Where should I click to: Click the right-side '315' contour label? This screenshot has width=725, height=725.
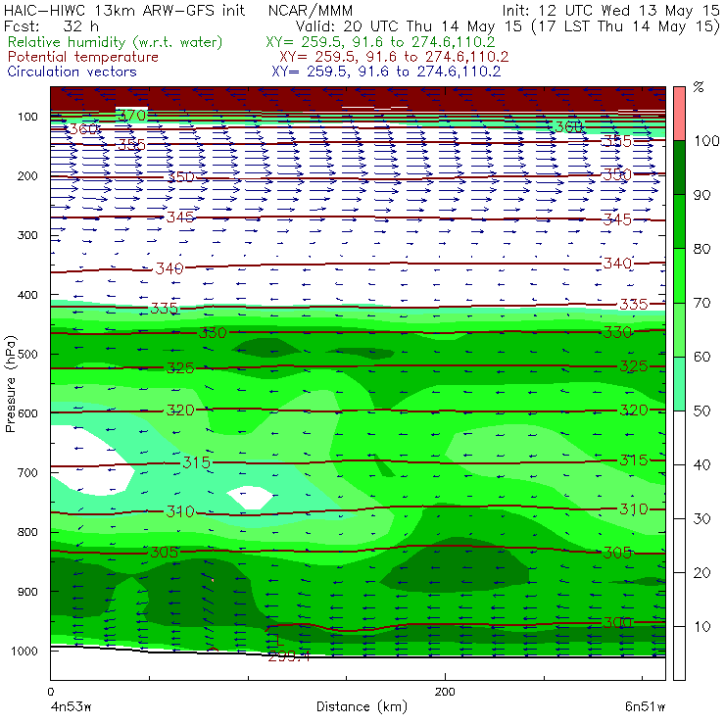(x=634, y=460)
